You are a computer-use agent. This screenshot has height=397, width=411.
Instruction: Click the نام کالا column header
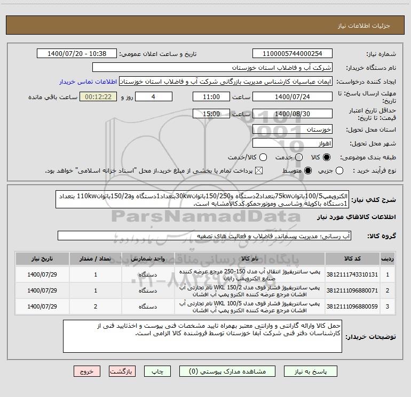(250, 259)
